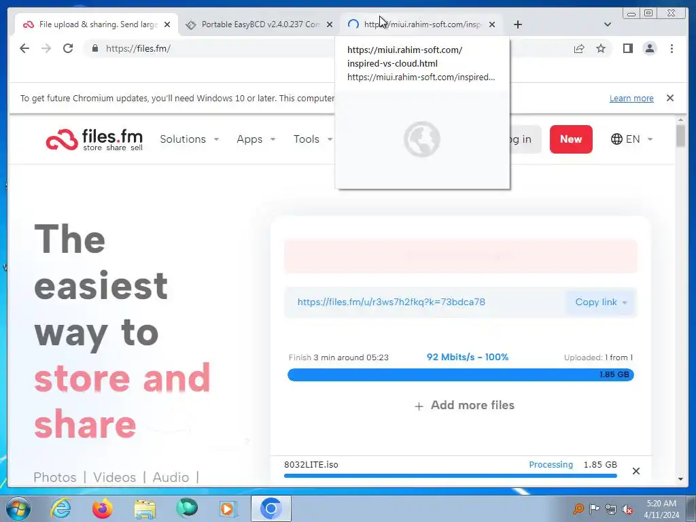Click the Audio text link
Screen dimensions: 696x522
[x=171, y=477]
